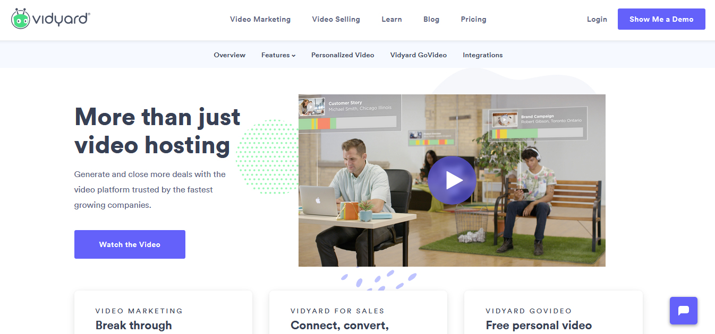
Task: Play the hero video with purple play button
Action: 452,180
